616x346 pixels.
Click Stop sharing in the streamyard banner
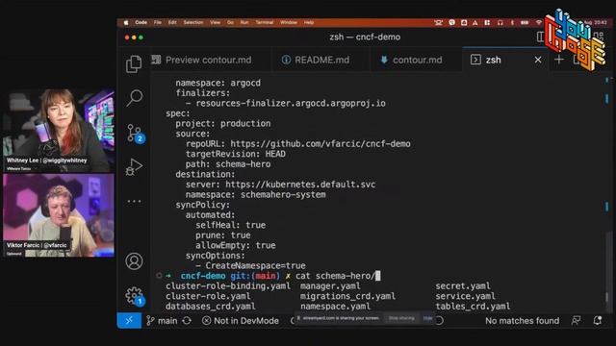point(401,318)
